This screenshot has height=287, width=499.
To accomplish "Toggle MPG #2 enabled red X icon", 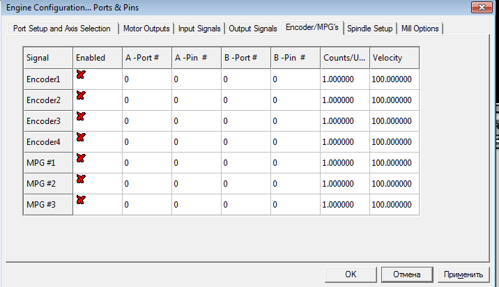I will pyautogui.click(x=81, y=179).
